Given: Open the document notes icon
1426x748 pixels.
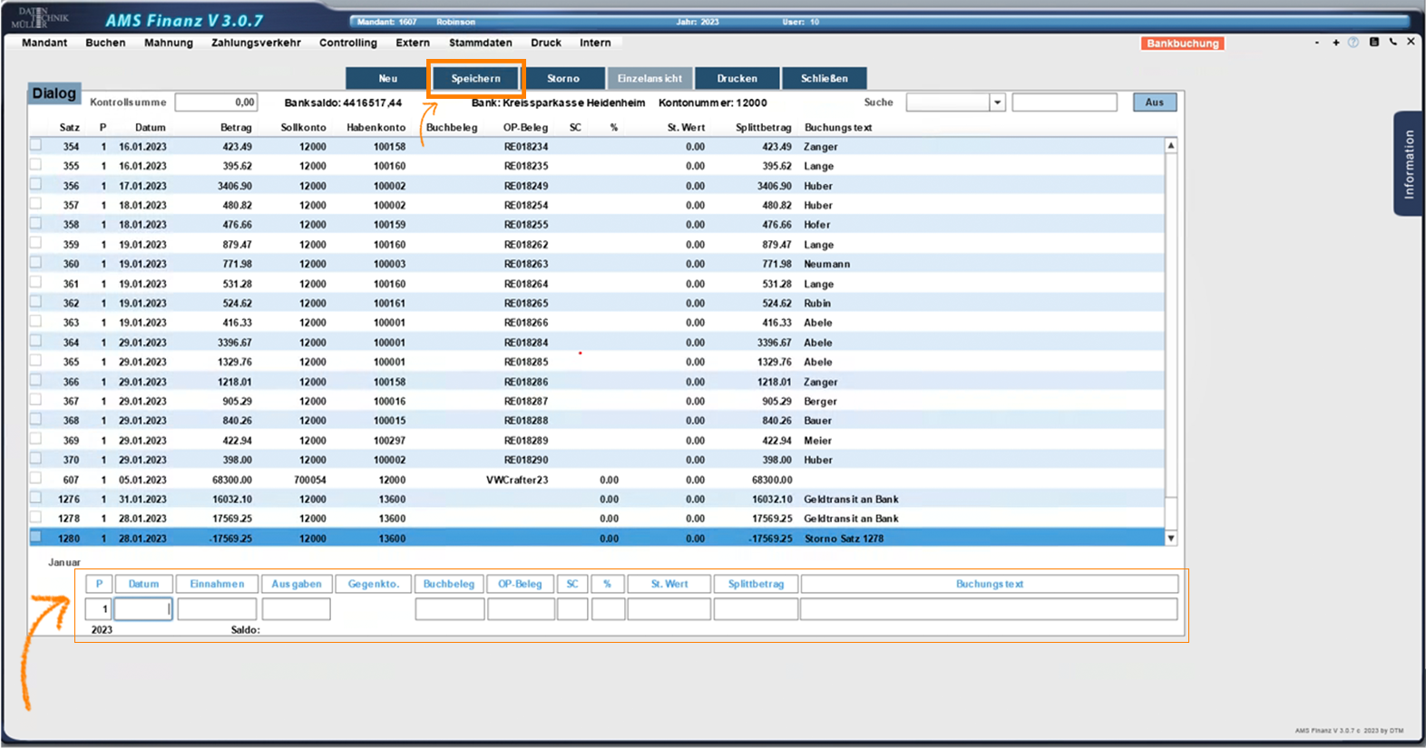Looking at the screenshot, I should pyautogui.click(x=1374, y=43).
